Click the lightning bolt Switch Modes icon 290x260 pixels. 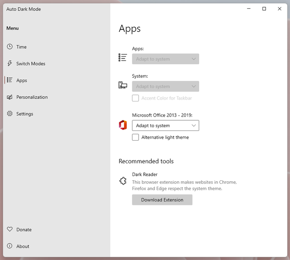point(10,64)
